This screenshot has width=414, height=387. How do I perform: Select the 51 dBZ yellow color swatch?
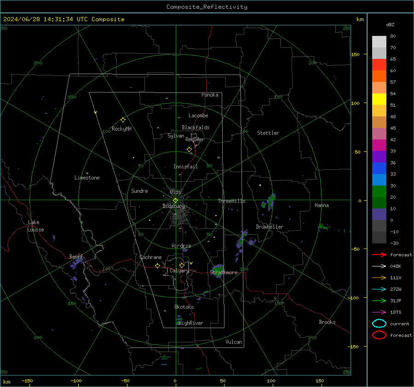(x=379, y=99)
